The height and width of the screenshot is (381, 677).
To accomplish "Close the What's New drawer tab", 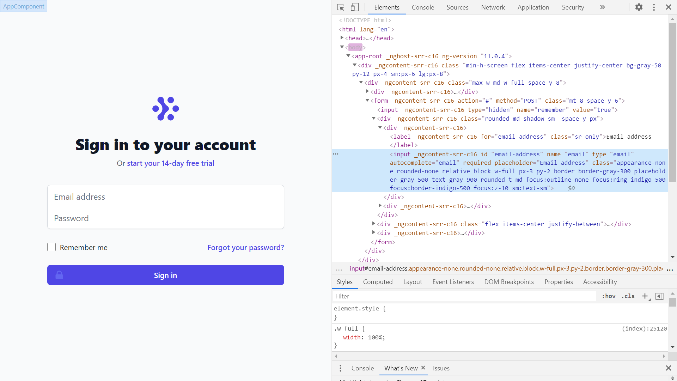I will click(423, 368).
